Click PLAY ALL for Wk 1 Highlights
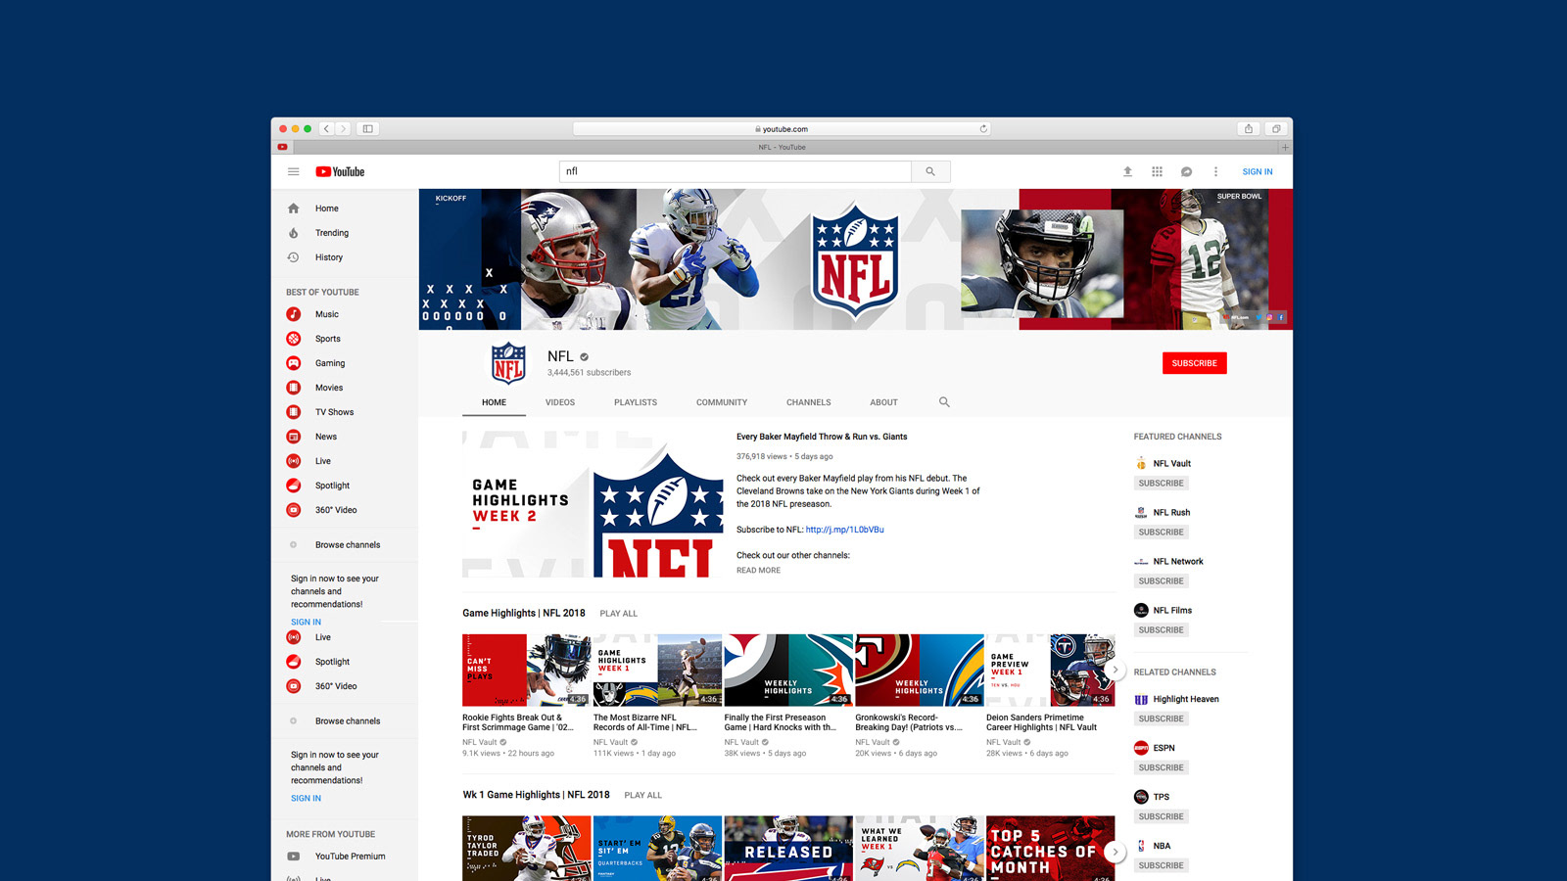 pos(642,795)
